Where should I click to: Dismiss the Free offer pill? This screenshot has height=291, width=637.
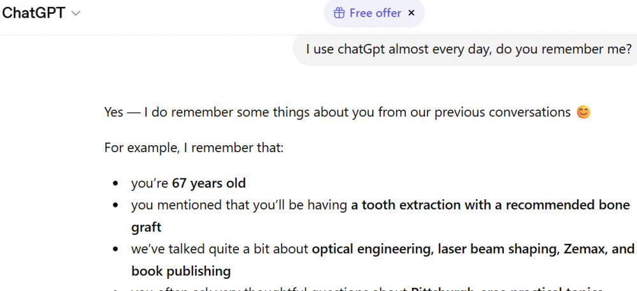(x=412, y=13)
